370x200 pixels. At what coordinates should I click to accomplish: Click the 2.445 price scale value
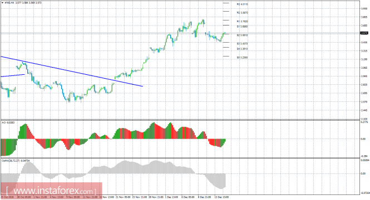[364, 110]
